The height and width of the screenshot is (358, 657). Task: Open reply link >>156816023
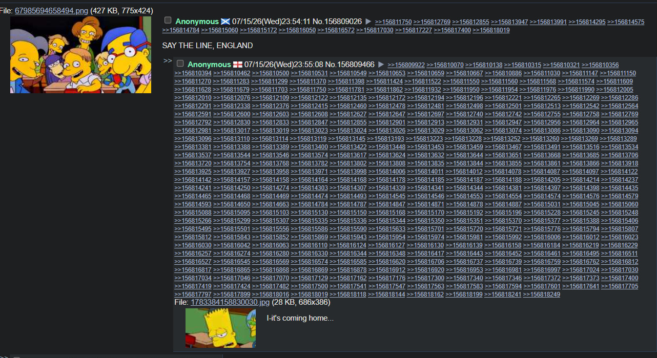pyautogui.click(x=620, y=237)
